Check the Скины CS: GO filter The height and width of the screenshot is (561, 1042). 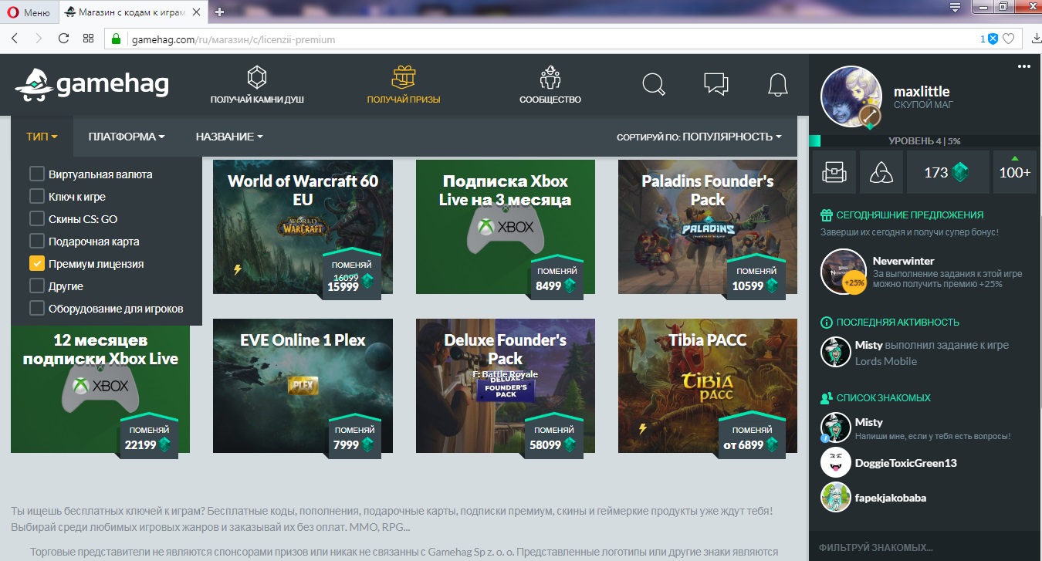click(36, 218)
